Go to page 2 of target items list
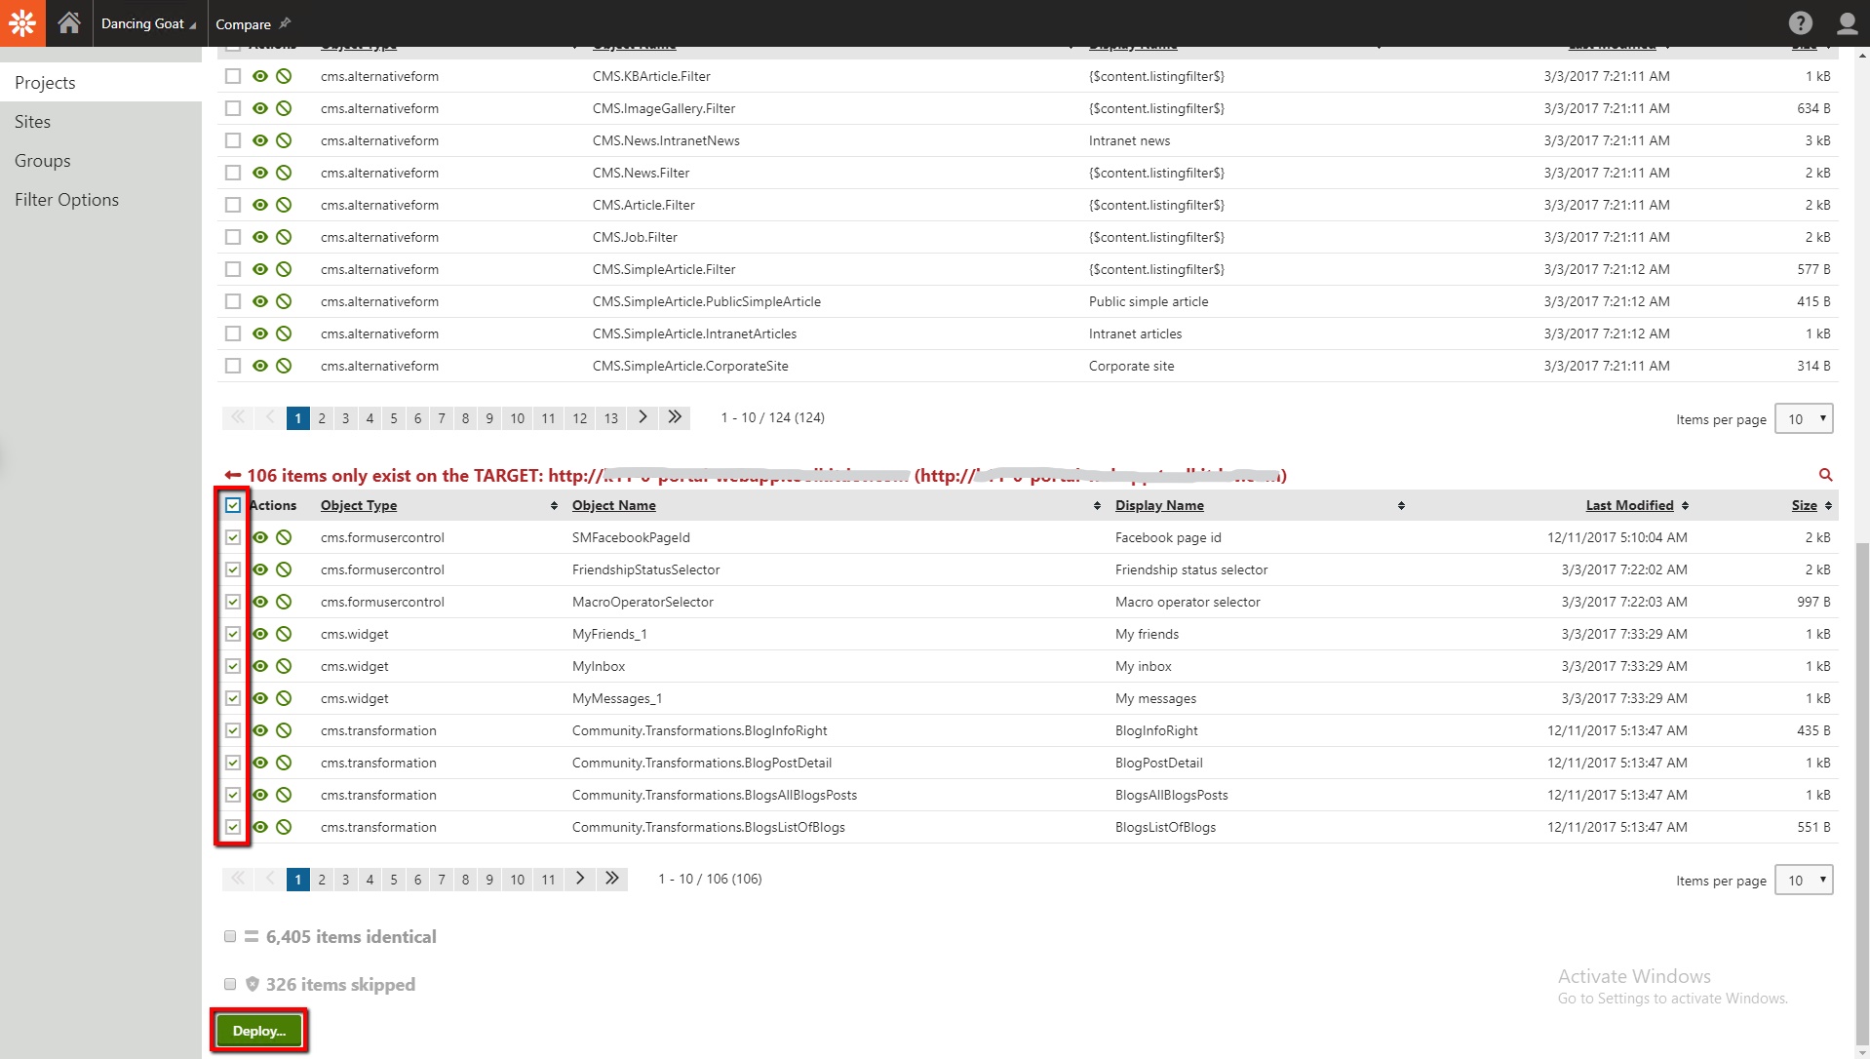 (x=322, y=880)
